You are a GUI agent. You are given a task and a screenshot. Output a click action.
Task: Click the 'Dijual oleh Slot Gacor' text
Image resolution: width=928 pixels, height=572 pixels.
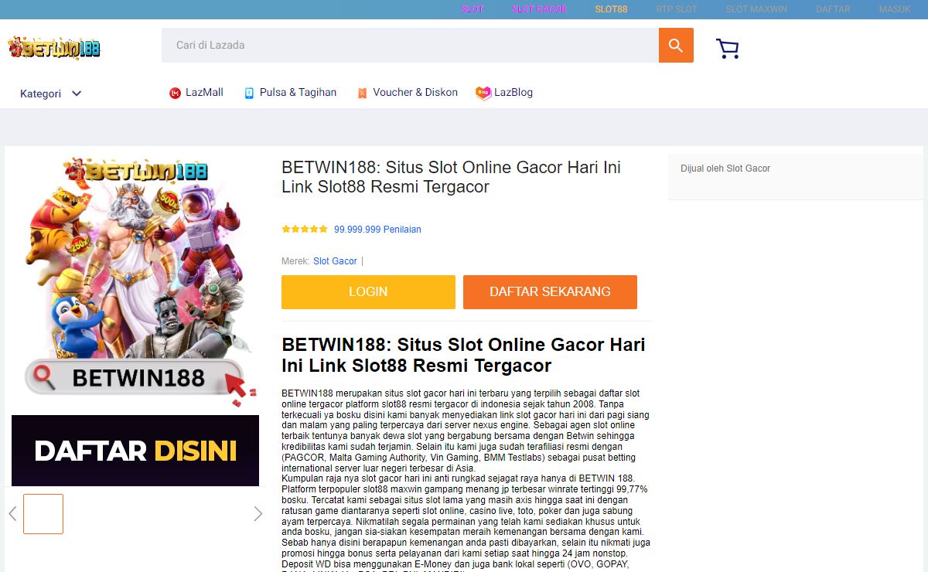tap(725, 169)
